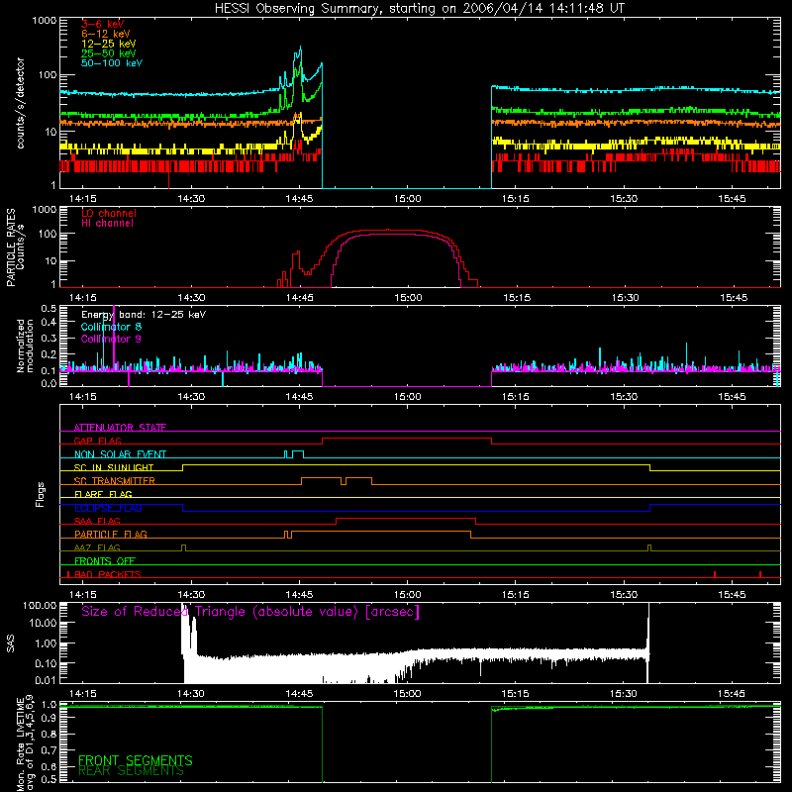
Task: Click the '6-12 keV' legend label
Action: (106, 34)
